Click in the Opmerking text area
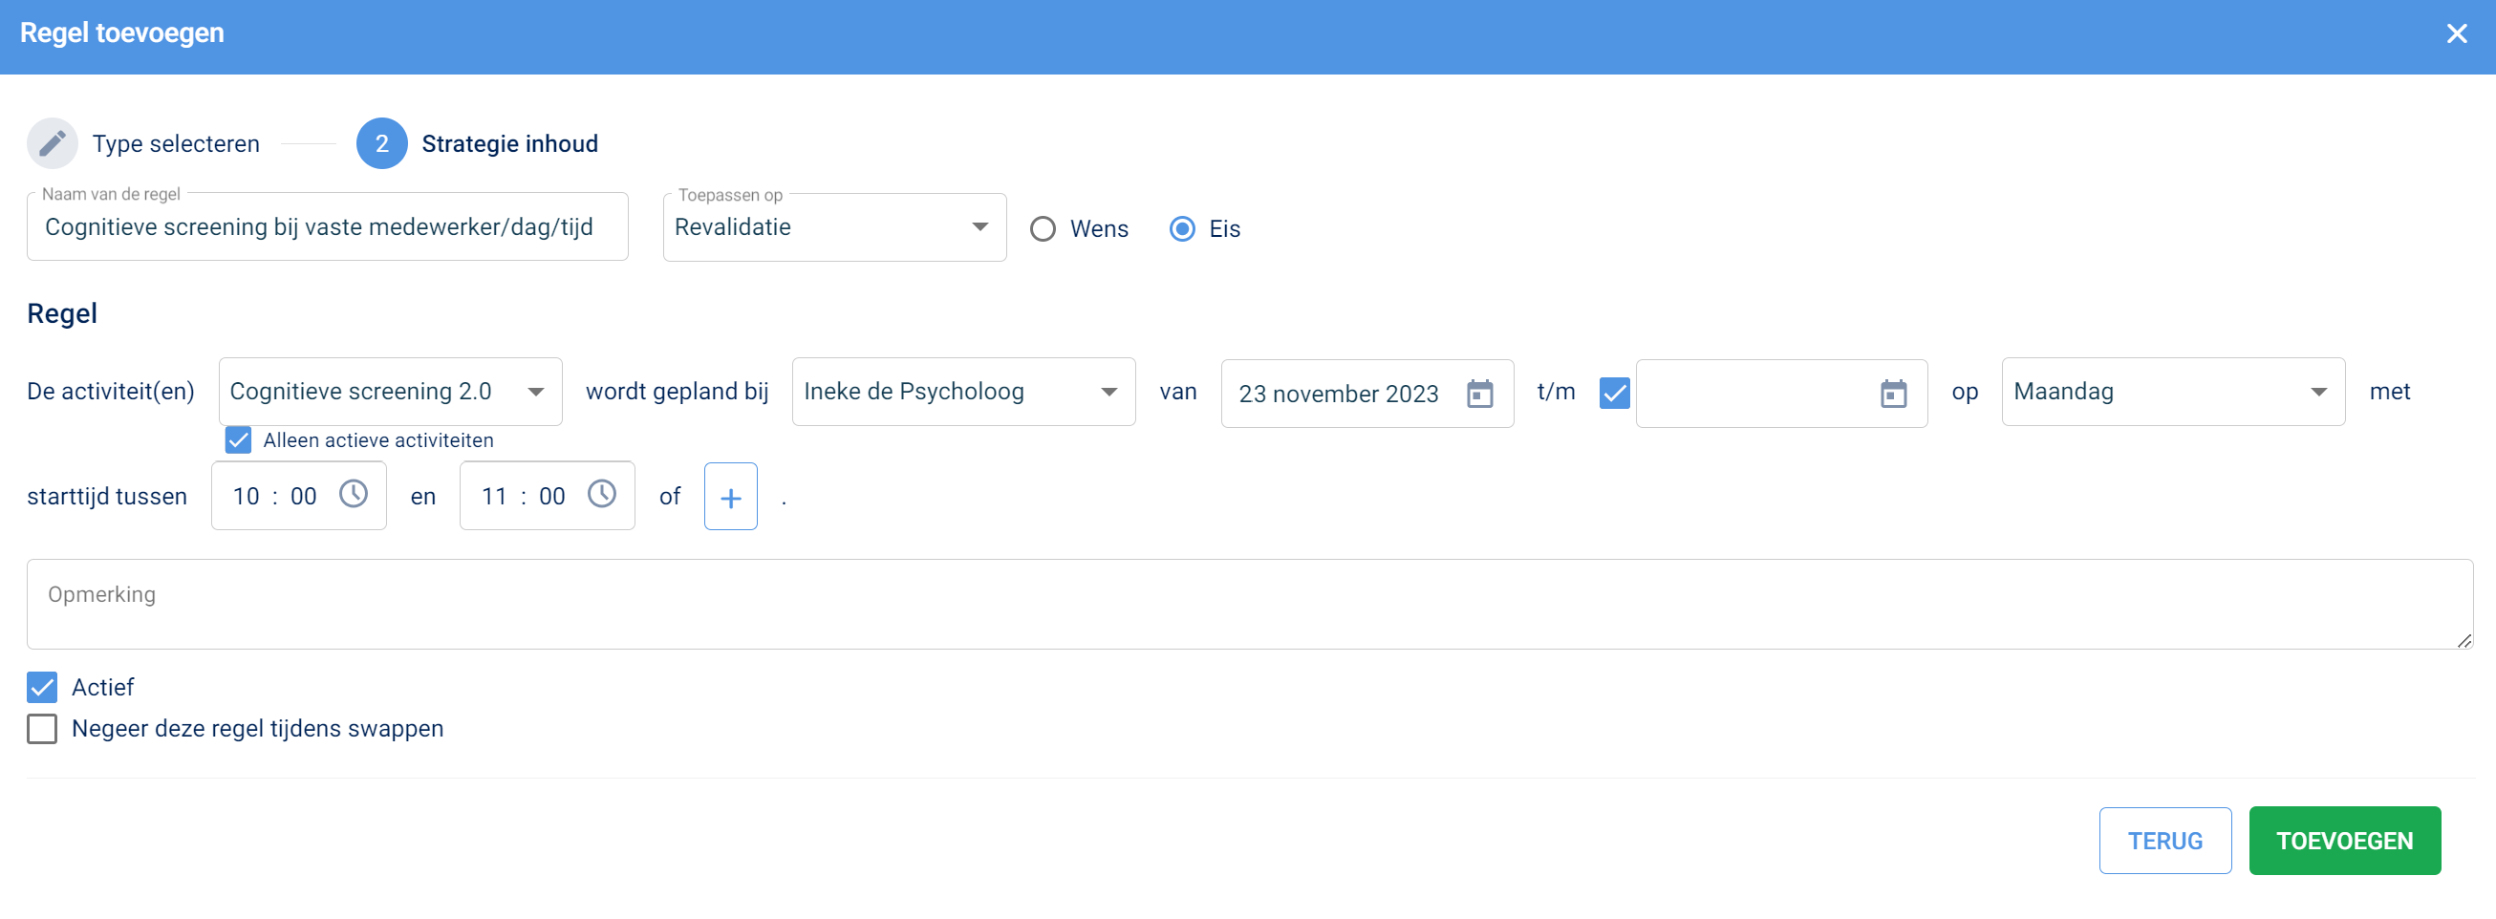This screenshot has height=919, width=2496. point(1248,604)
